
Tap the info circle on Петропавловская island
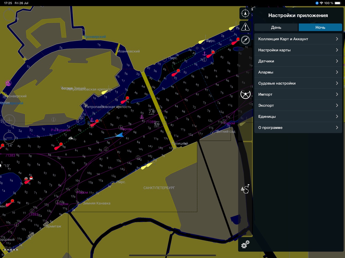[53, 120]
